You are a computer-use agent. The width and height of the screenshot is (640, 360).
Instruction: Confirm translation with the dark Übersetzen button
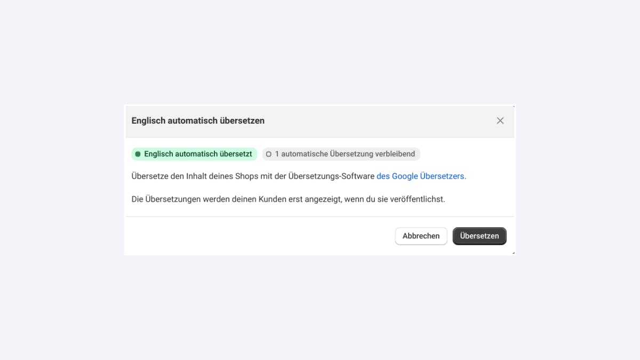point(479,236)
